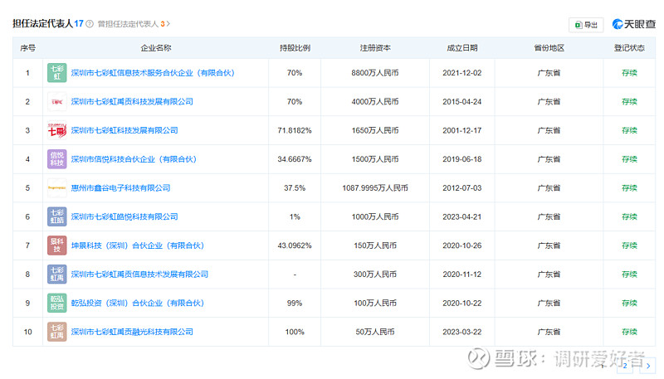The width and height of the screenshot is (664, 379).
Task: Open the red 七彩 logo of 深圳市七彩虹科技发展有限公司
Action: tap(56, 130)
